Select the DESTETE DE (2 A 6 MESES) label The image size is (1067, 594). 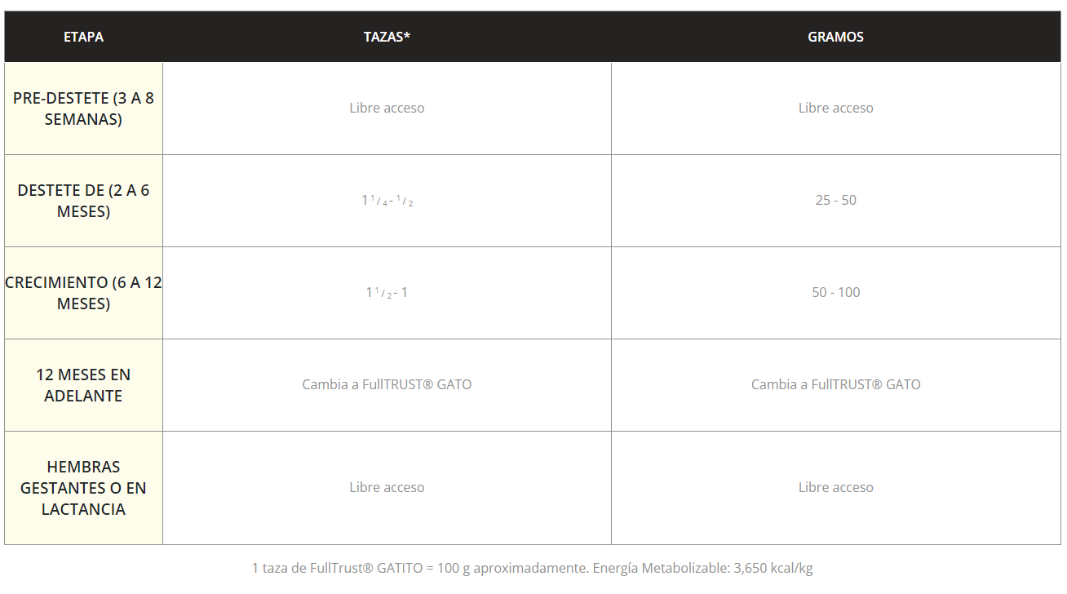coord(83,201)
